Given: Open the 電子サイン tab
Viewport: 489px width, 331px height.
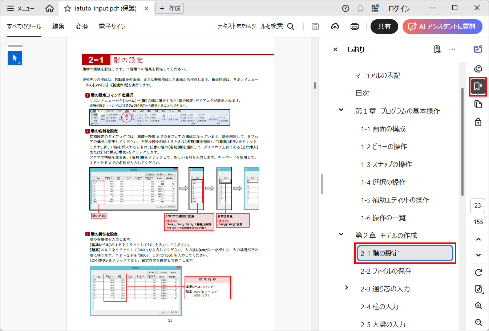Looking at the screenshot, I should [x=112, y=26].
